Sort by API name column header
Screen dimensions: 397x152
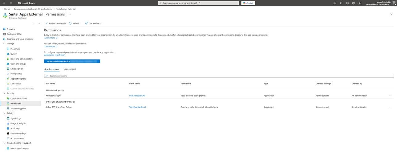[51, 84]
